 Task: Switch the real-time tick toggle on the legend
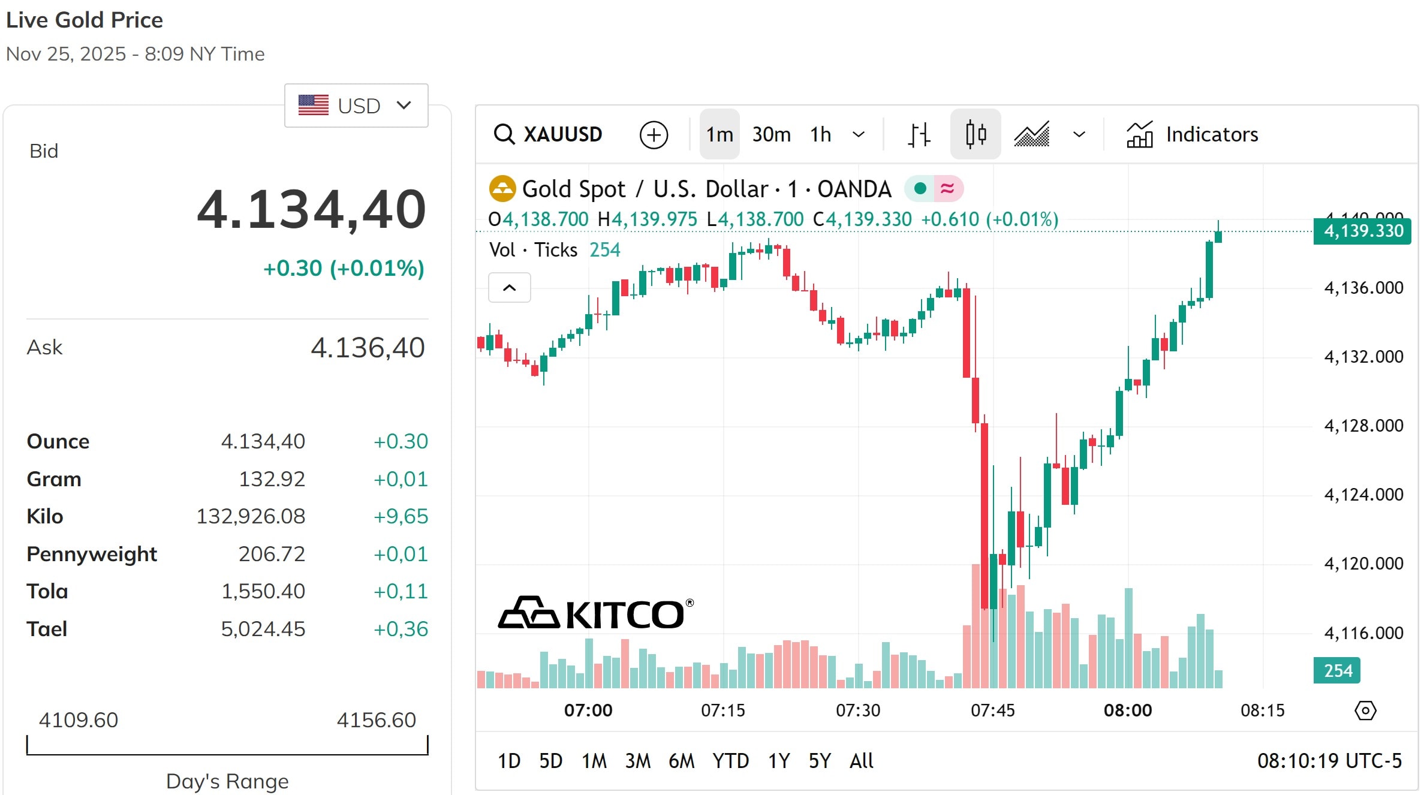coord(947,188)
